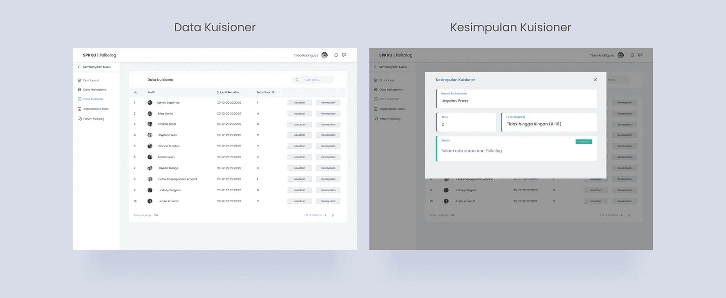Open Input Bobot Faktor menu in Kesimpulan screen
Image resolution: width=726 pixels, height=298 pixels.
tap(390, 109)
